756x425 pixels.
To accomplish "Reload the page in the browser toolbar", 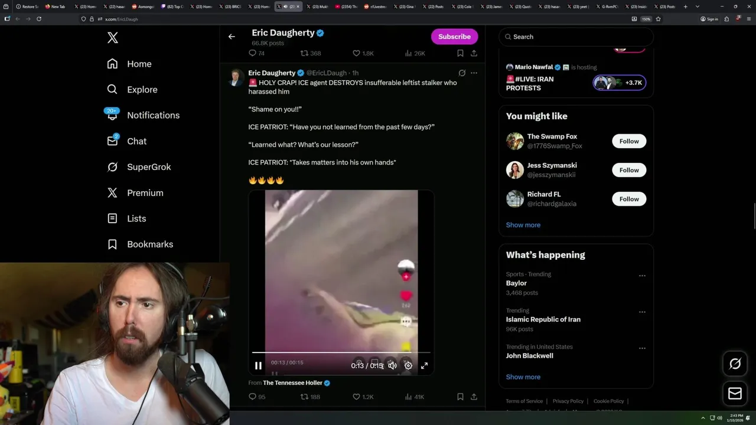I will (39, 19).
